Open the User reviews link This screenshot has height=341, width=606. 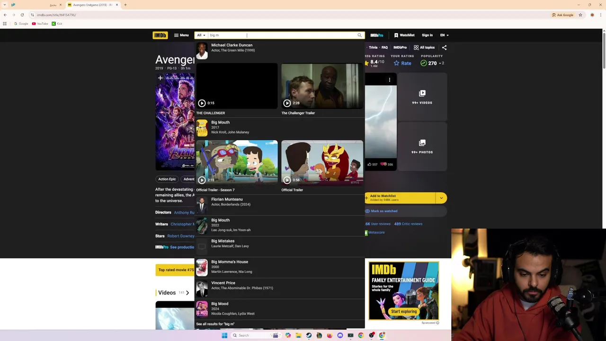[378, 224]
